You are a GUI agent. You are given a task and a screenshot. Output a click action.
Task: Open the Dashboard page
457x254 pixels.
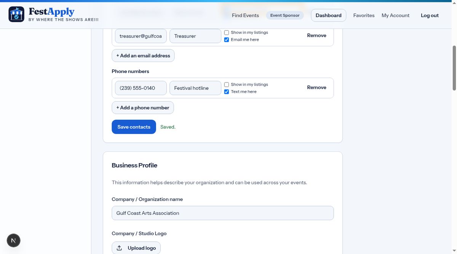click(329, 16)
